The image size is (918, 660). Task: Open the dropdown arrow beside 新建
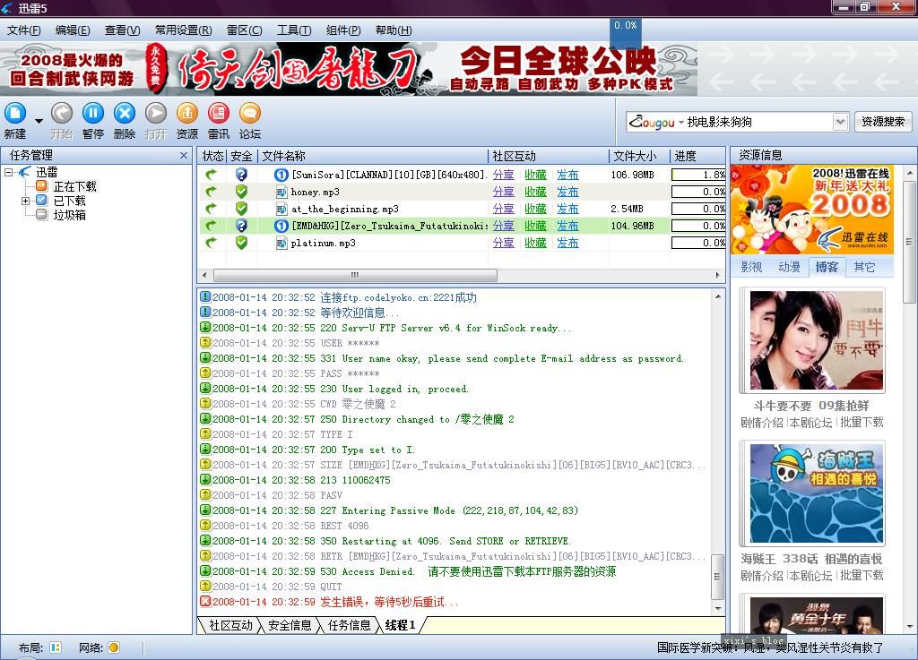[39, 121]
